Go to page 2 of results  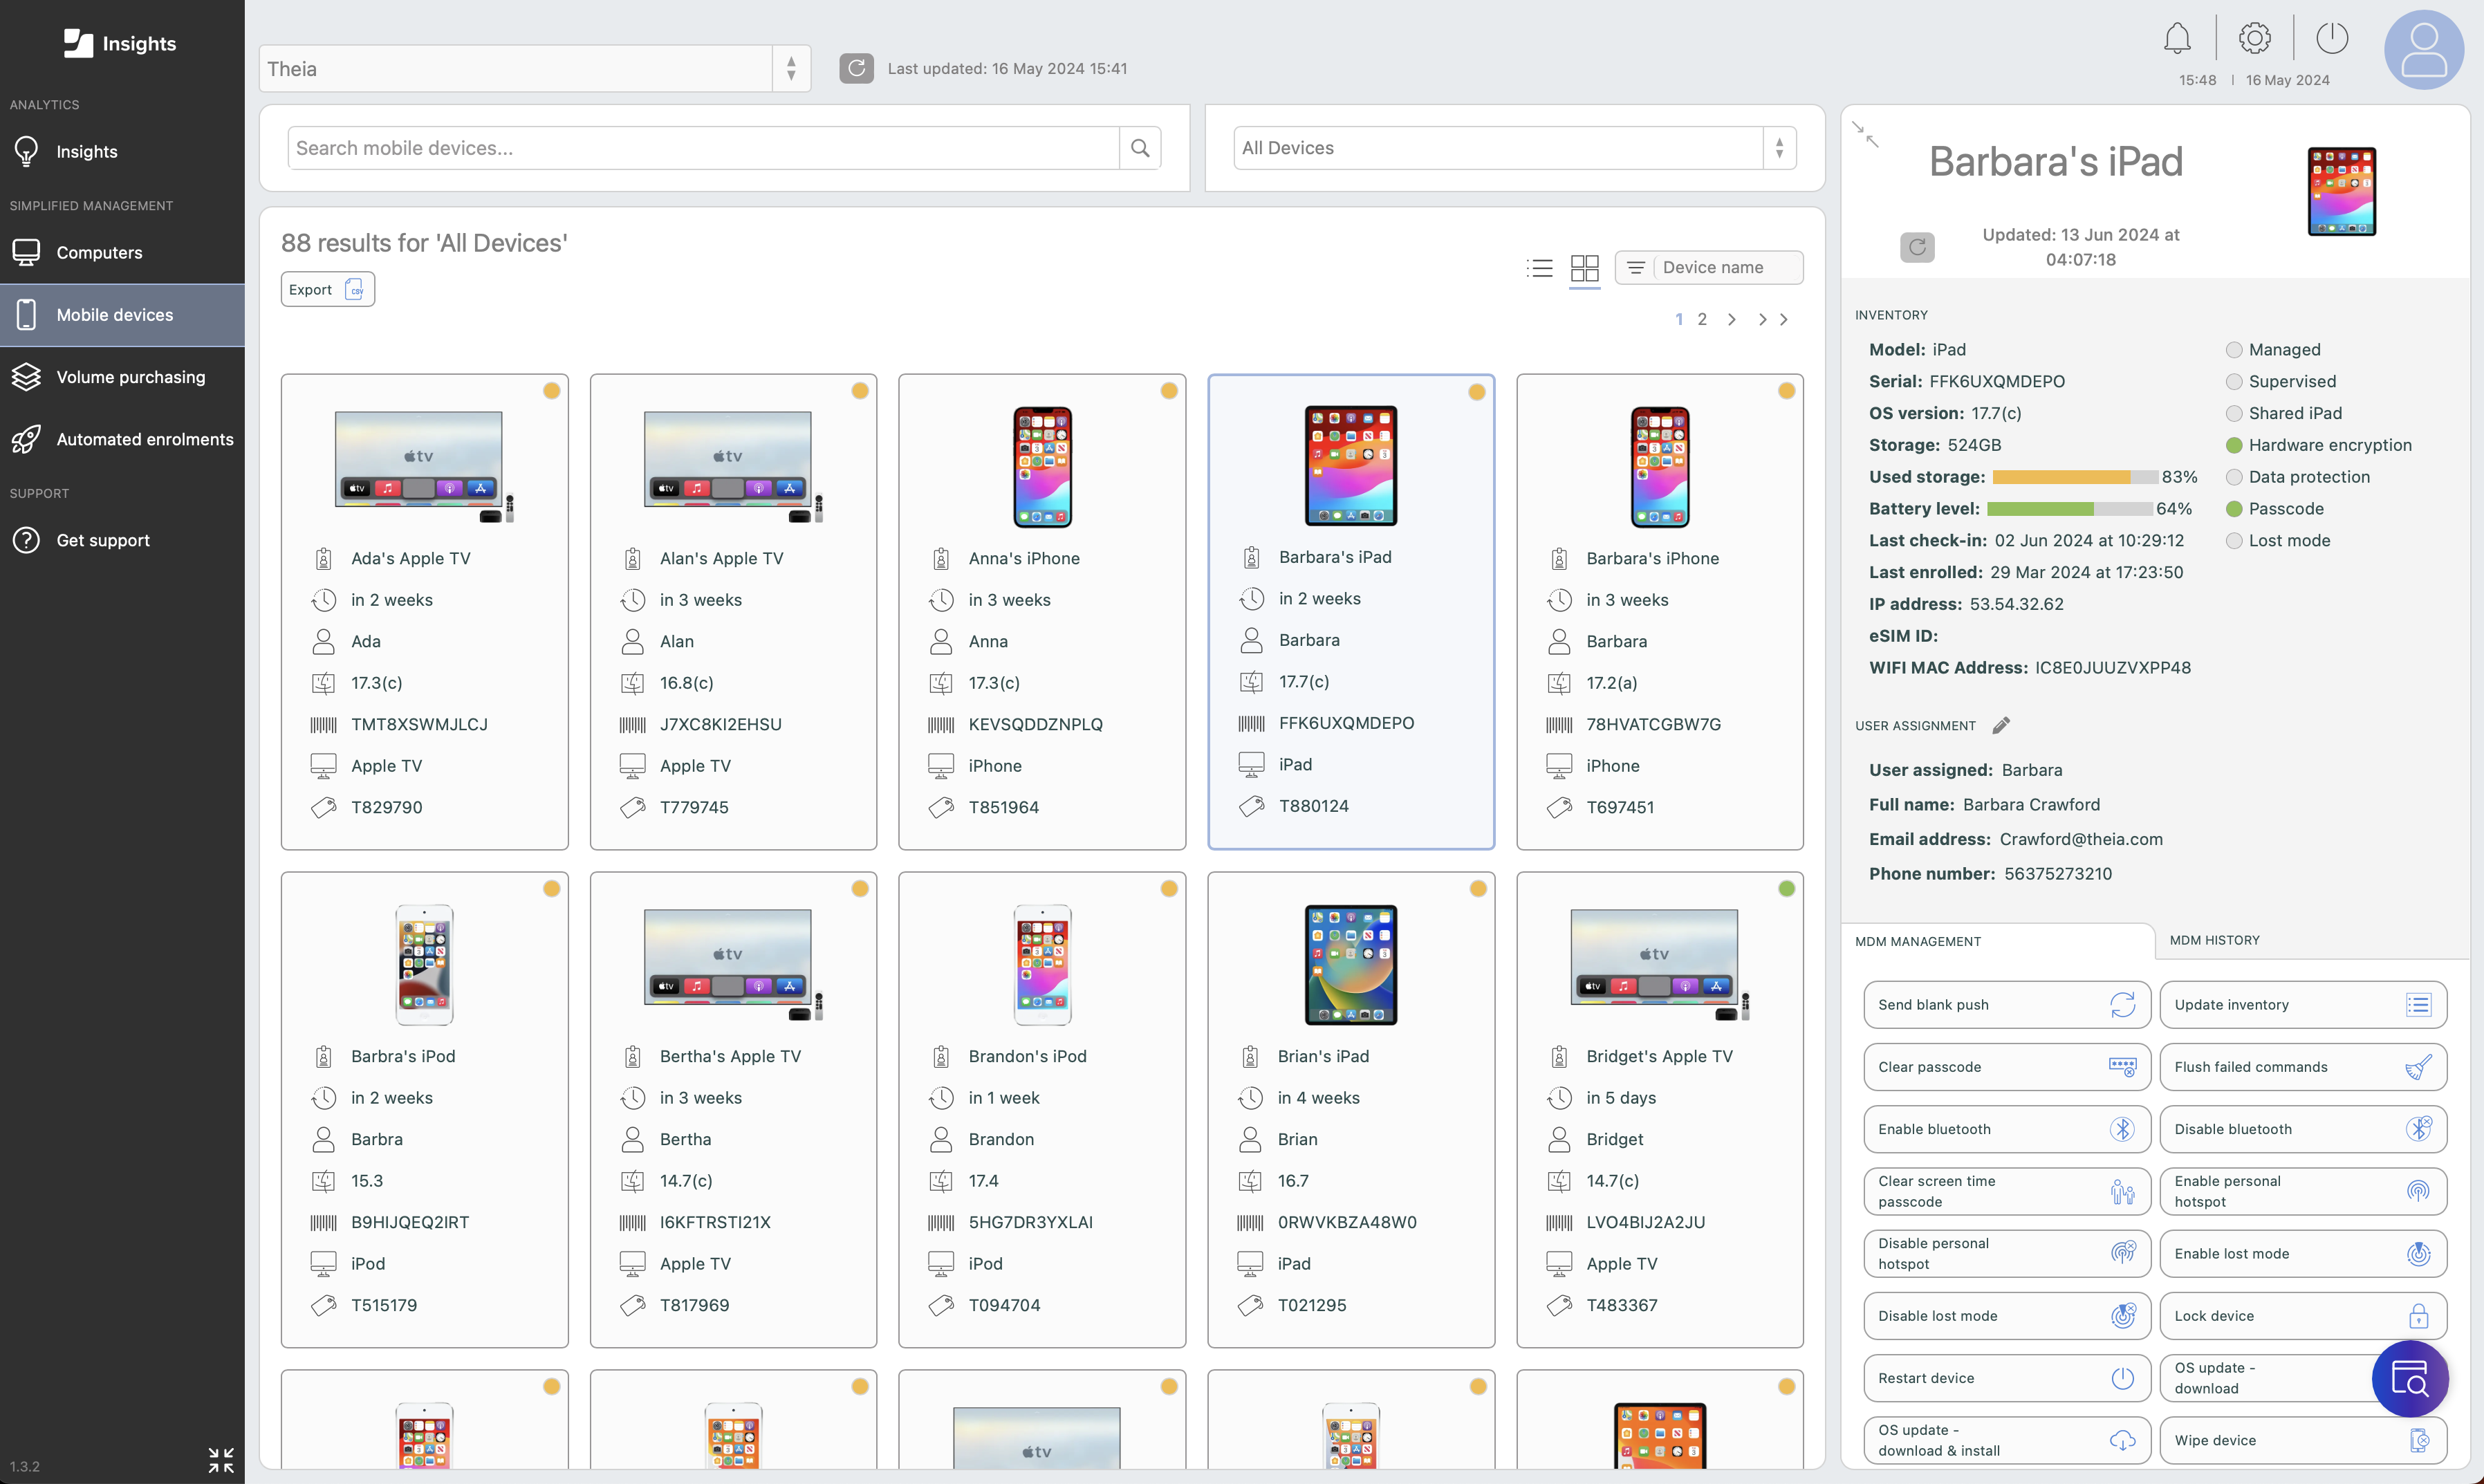(1702, 320)
